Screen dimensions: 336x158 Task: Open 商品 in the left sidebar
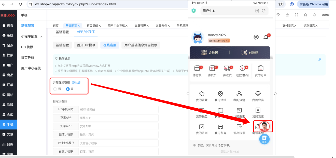point(8,75)
